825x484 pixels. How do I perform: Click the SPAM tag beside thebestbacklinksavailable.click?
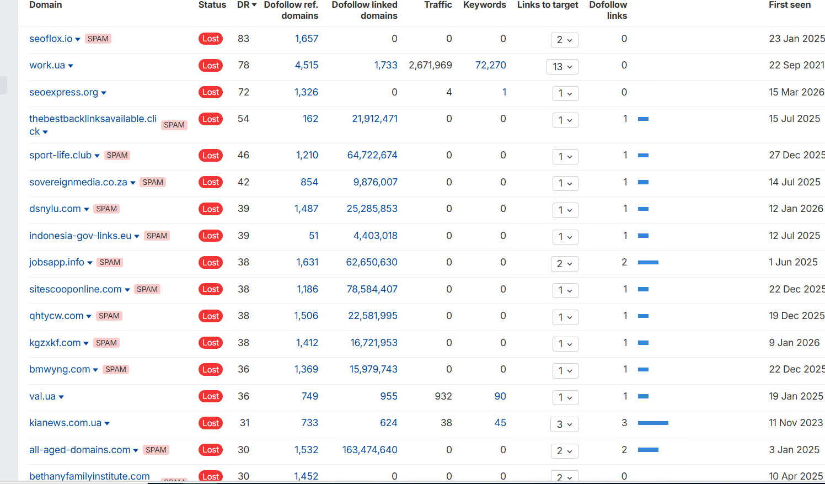tap(174, 125)
